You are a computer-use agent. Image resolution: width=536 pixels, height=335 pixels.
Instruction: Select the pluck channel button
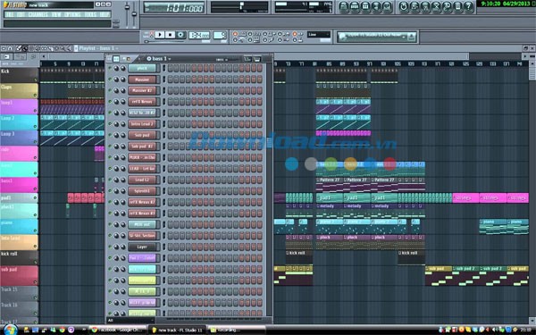click(x=142, y=69)
